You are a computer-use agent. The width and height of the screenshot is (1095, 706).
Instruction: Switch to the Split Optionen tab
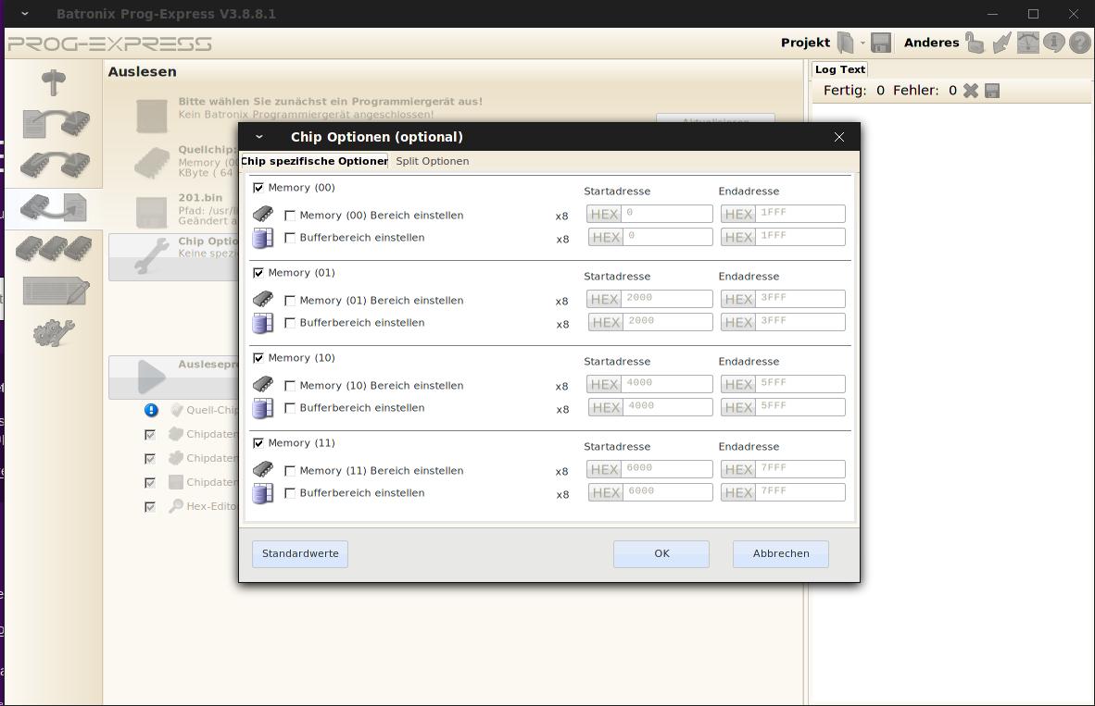(x=433, y=161)
